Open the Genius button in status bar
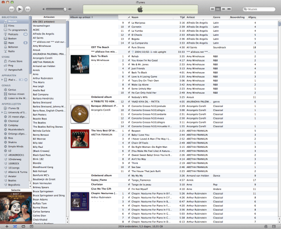The image size is (281, 229). click(x=266, y=227)
